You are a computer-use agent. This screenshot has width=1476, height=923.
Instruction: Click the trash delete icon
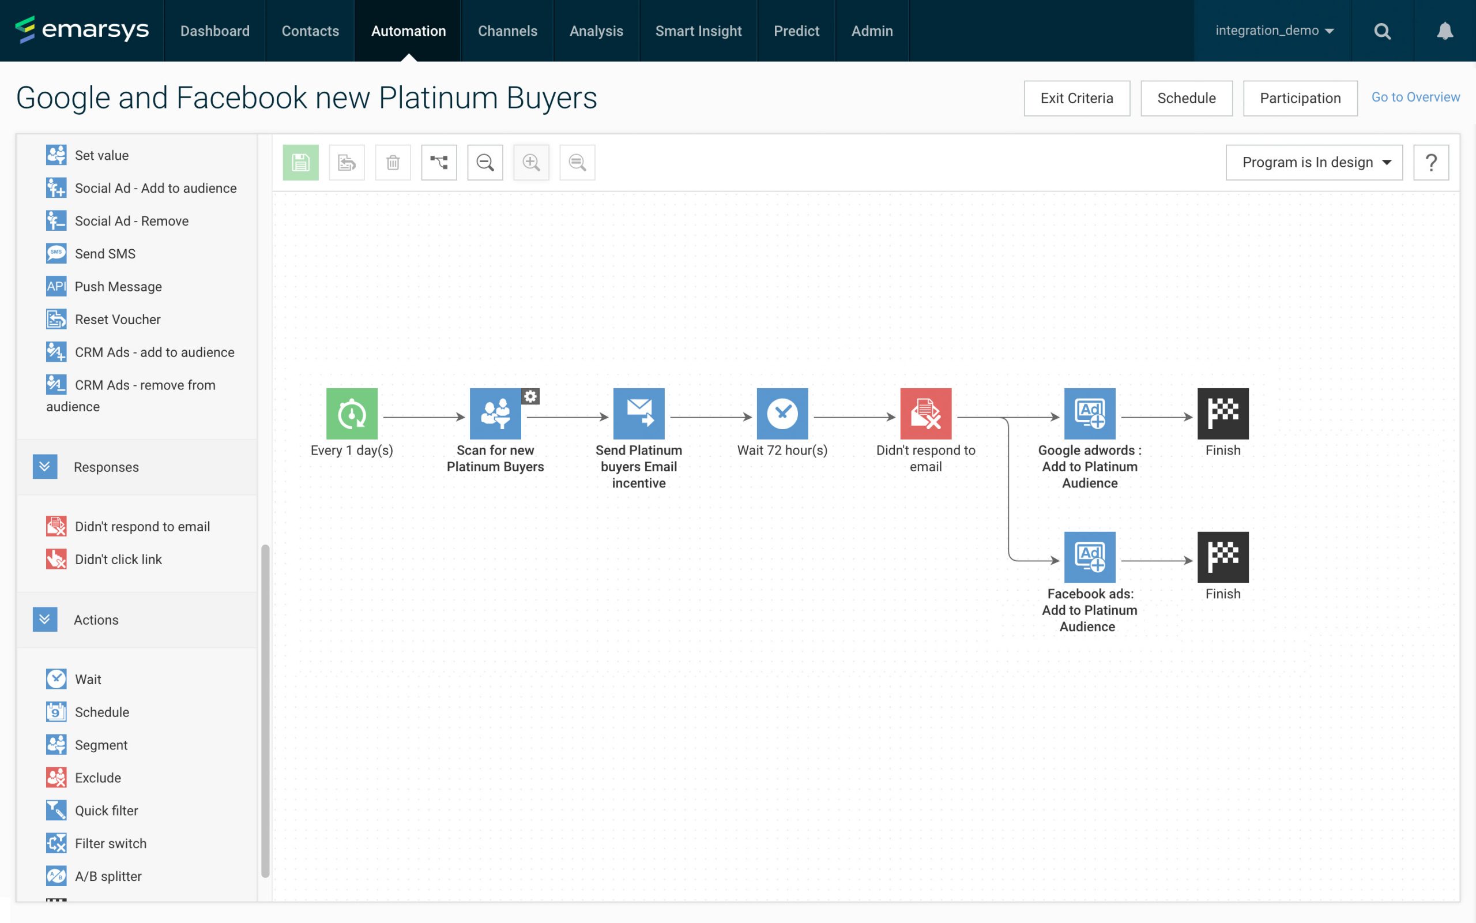pyautogui.click(x=393, y=162)
